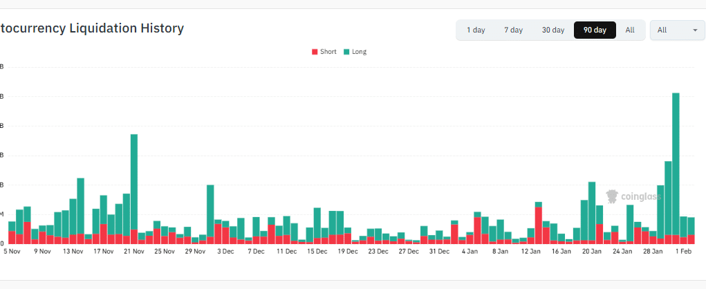The width and height of the screenshot is (706, 289).
Task: Select the 1 day time range
Action: point(476,30)
